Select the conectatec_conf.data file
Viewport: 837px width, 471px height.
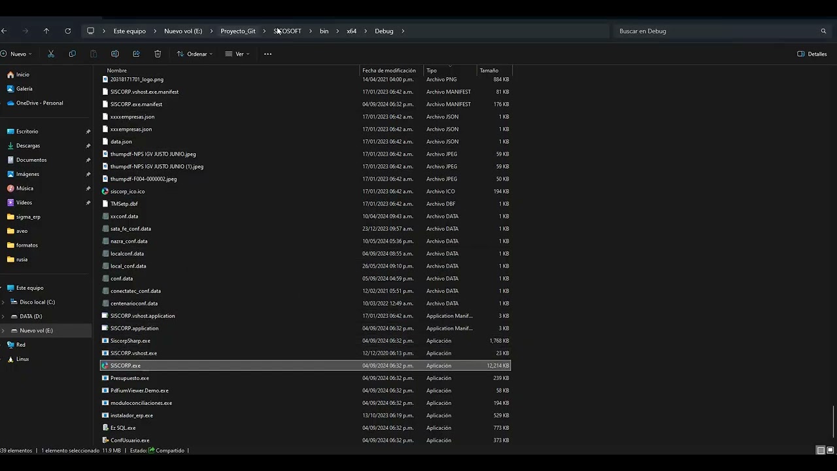[135, 291]
